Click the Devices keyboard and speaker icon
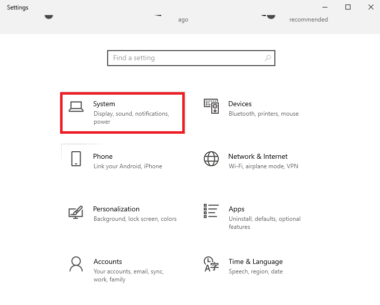 (211, 106)
